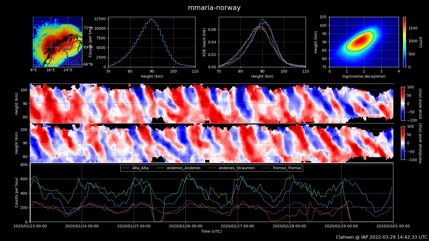Viewport: 429px width, 241px height.
Task: Click the 'zonal wind (m/s)' colorbar label
Action: pyautogui.click(x=420, y=104)
